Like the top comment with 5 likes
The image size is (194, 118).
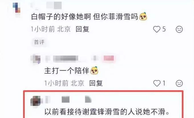tap(157, 29)
